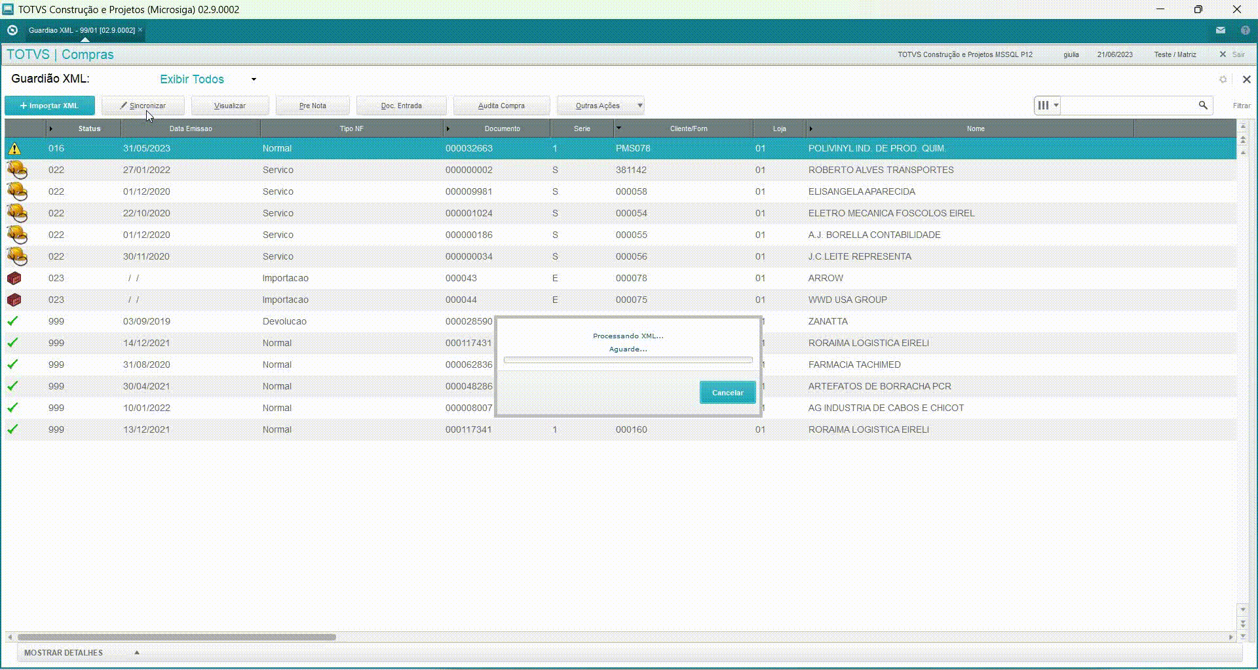
Task: Click document number 000000002
Action: tap(469, 170)
